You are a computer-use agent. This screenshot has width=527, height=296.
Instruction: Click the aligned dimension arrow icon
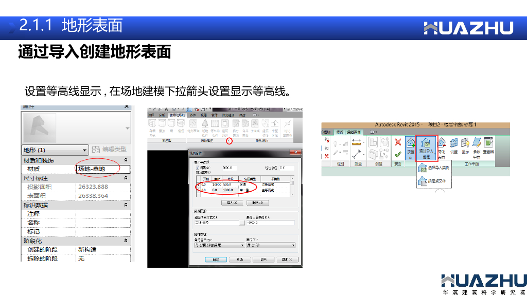click(x=357, y=154)
